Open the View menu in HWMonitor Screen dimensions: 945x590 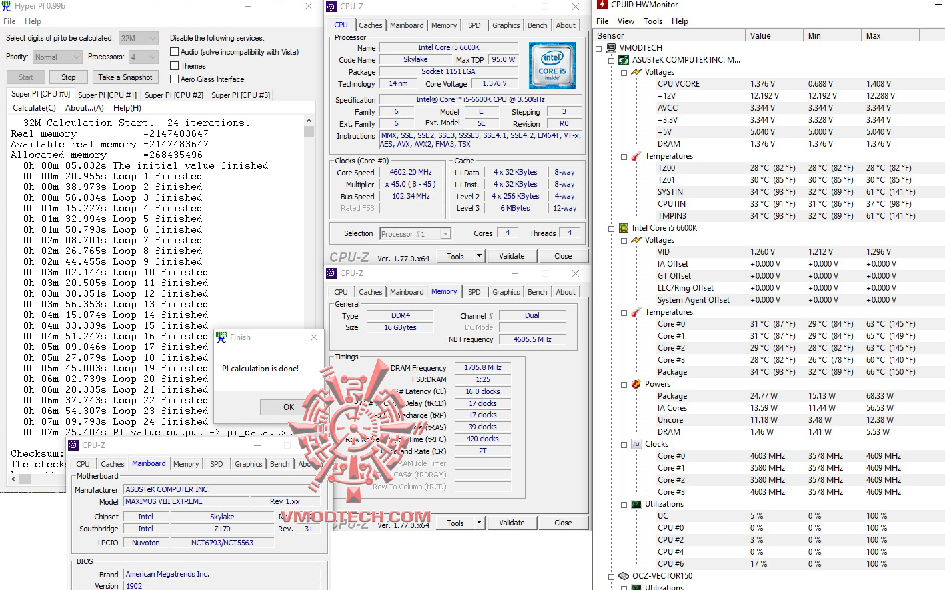[x=625, y=21]
